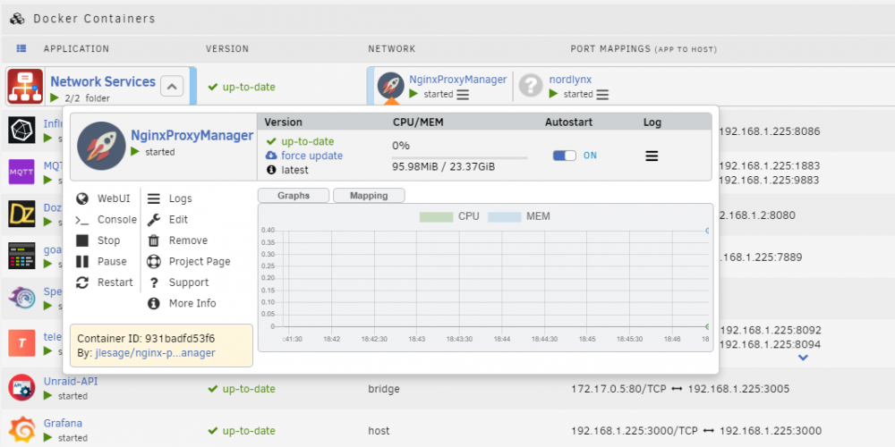The height and width of the screenshot is (447, 895).
Task: Click the Remove trash entry
Action: click(177, 240)
